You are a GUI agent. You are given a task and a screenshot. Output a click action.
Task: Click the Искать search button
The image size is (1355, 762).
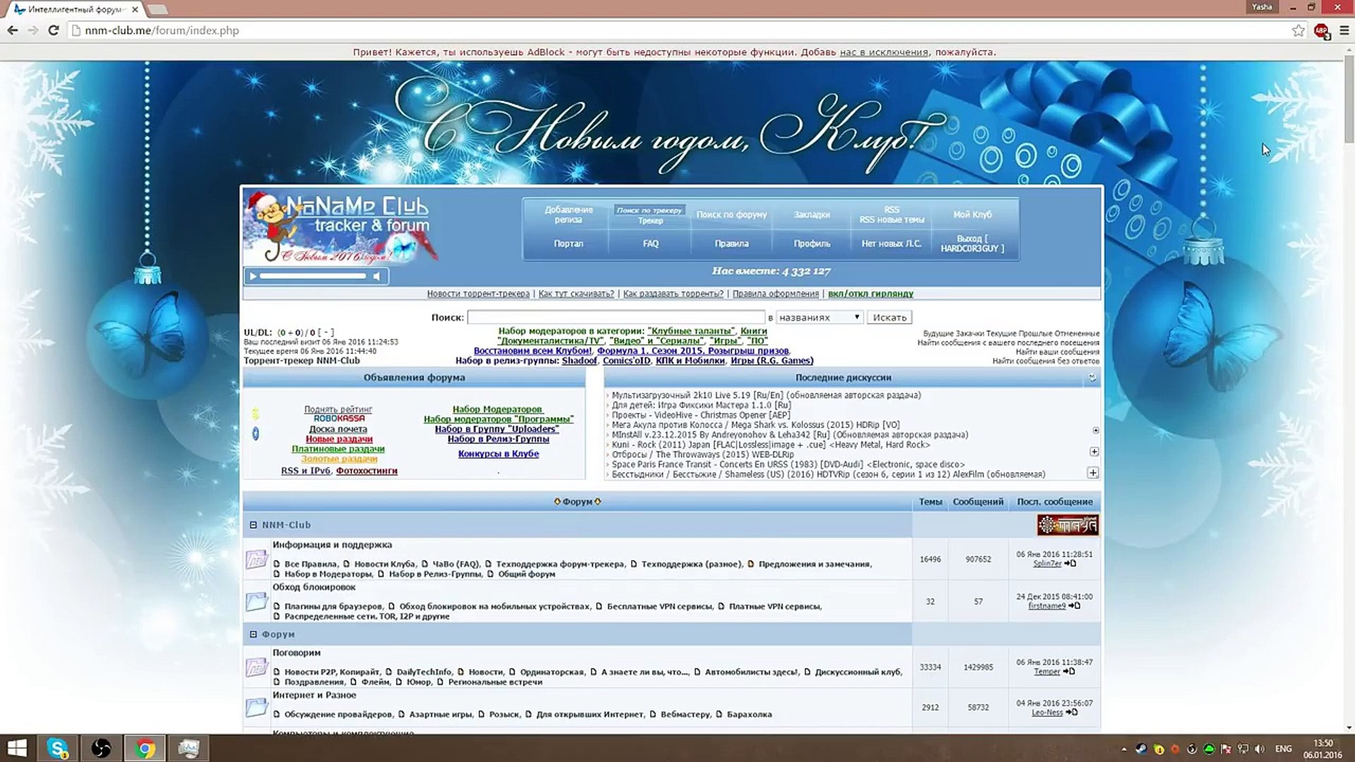(889, 317)
